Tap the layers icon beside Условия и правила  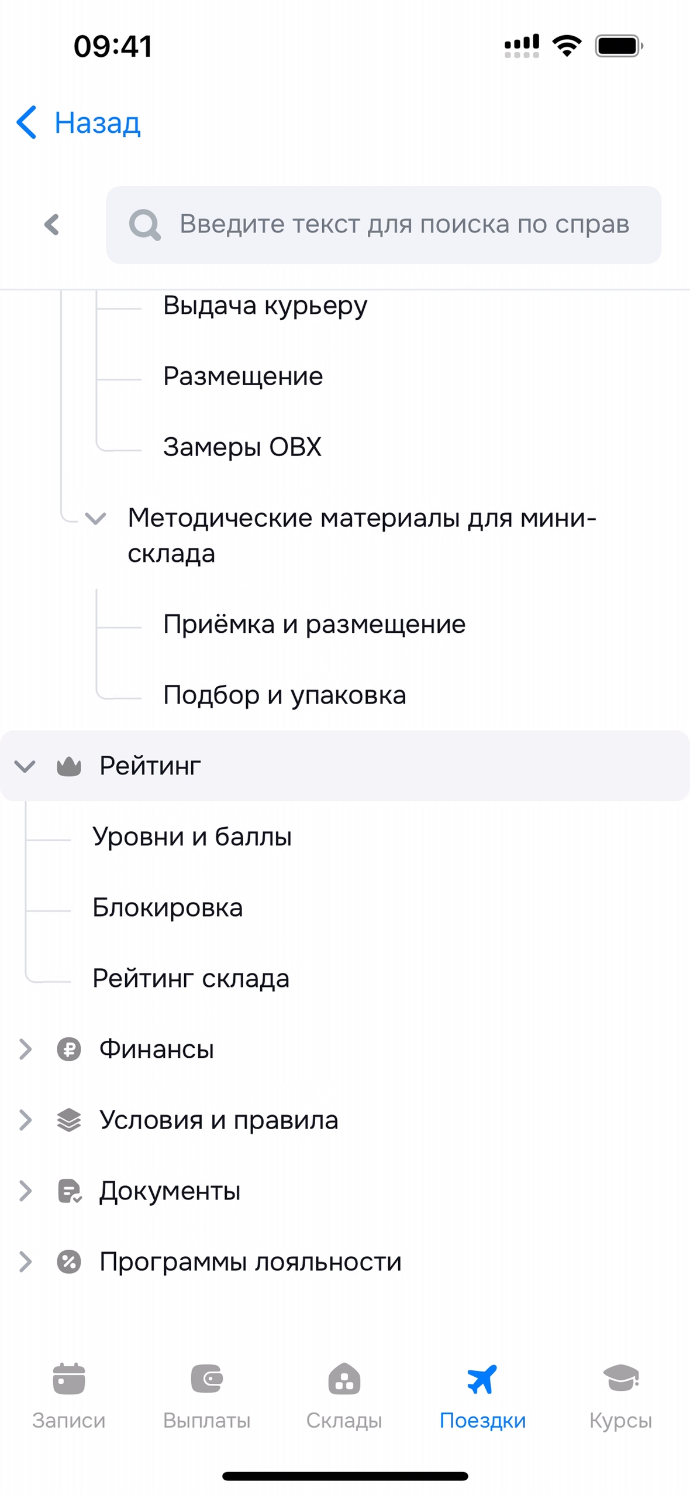pos(68,1120)
